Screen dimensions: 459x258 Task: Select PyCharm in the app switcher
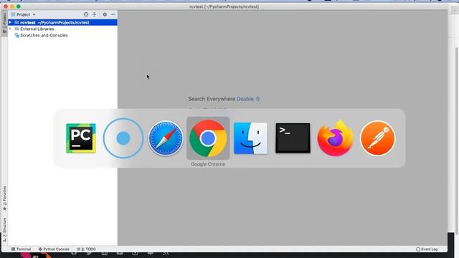coord(81,138)
